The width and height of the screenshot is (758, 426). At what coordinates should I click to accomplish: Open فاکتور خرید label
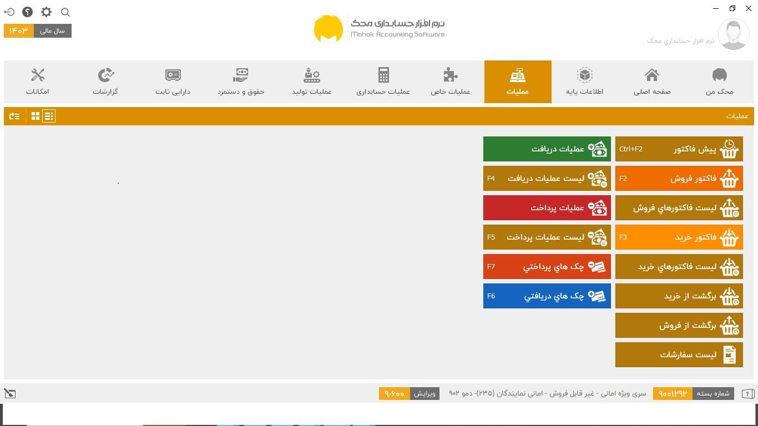point(696,237)
